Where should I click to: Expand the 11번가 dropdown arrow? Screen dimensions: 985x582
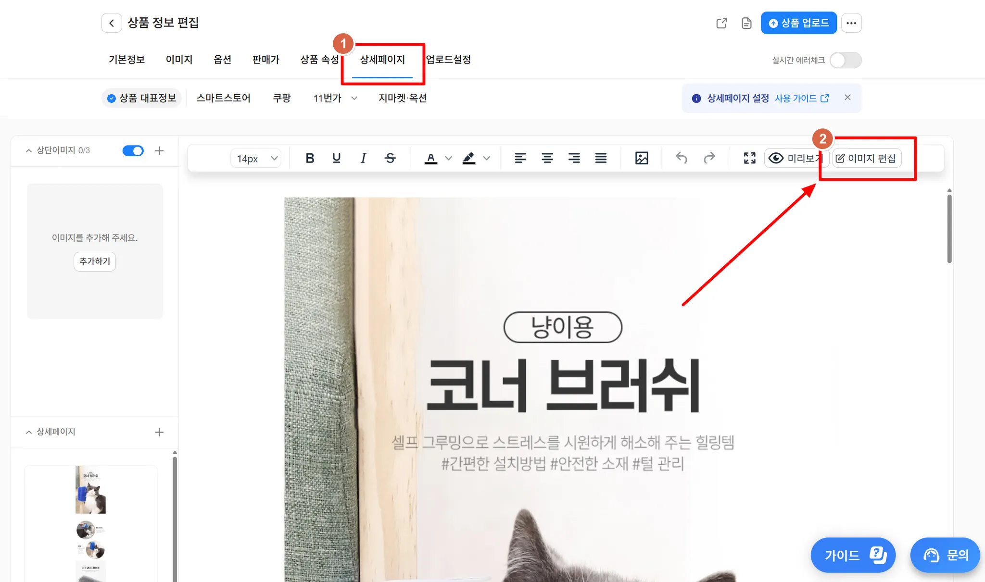(354, 98)
